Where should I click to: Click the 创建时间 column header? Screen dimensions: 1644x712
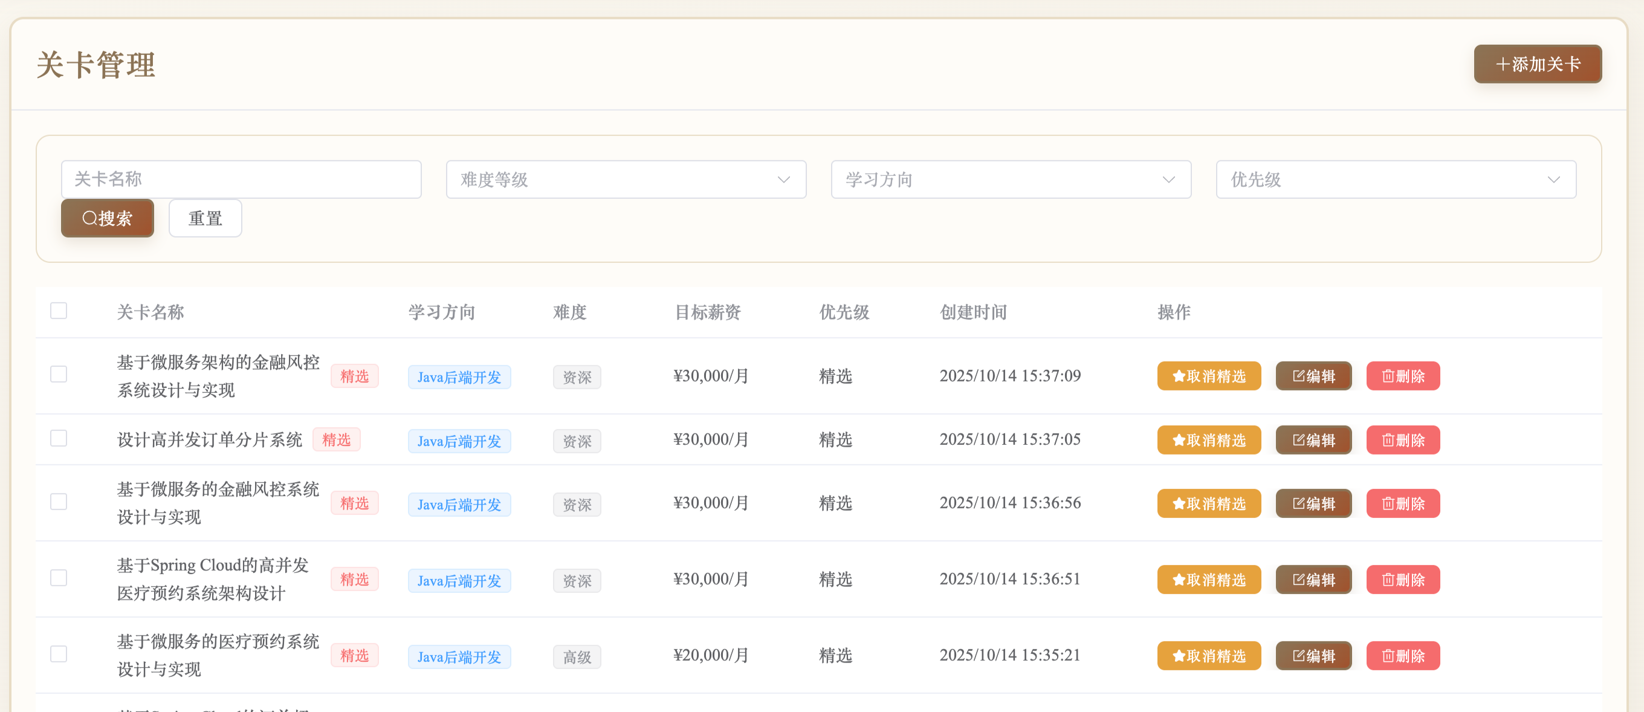point(972,312)
